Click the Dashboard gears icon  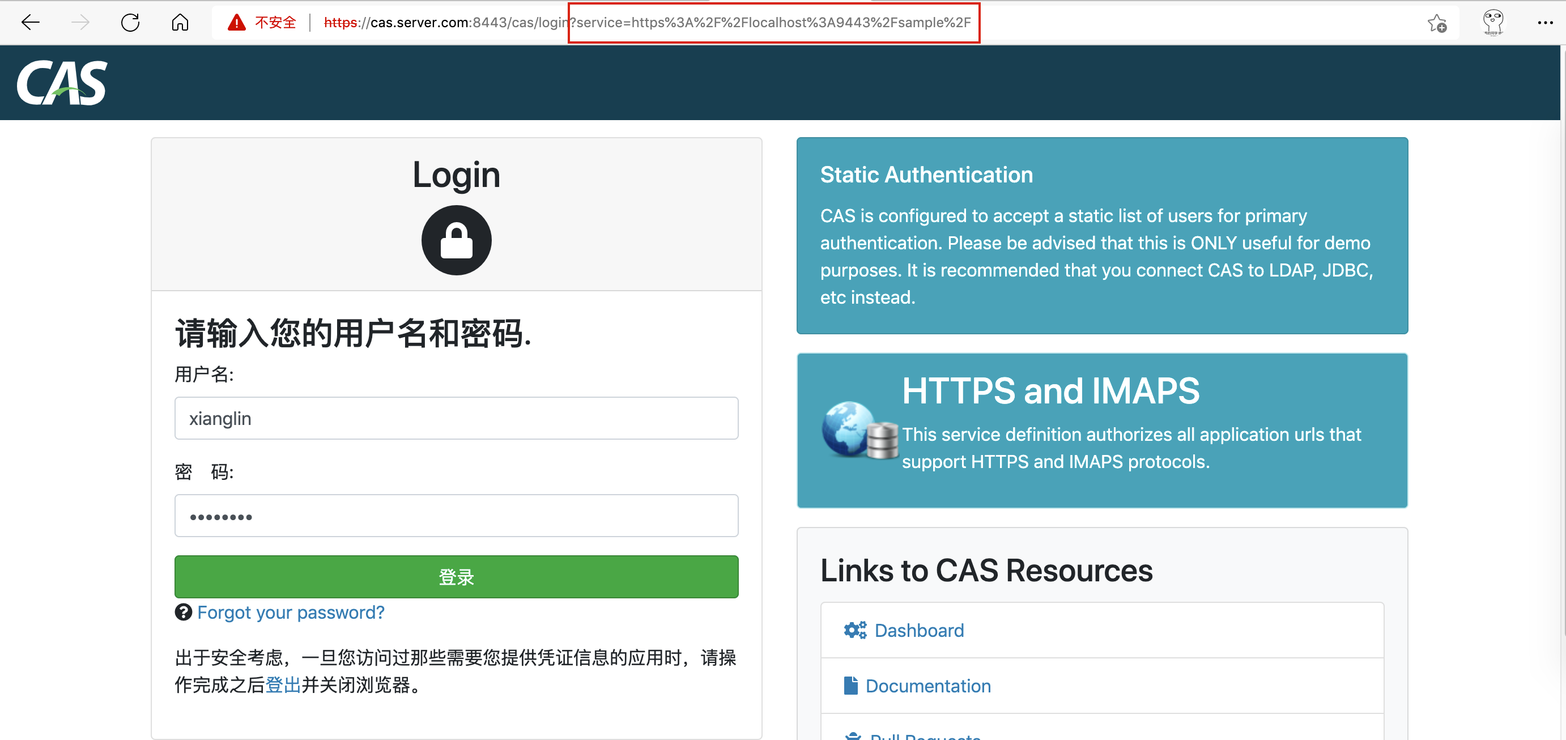click(855, 630)
